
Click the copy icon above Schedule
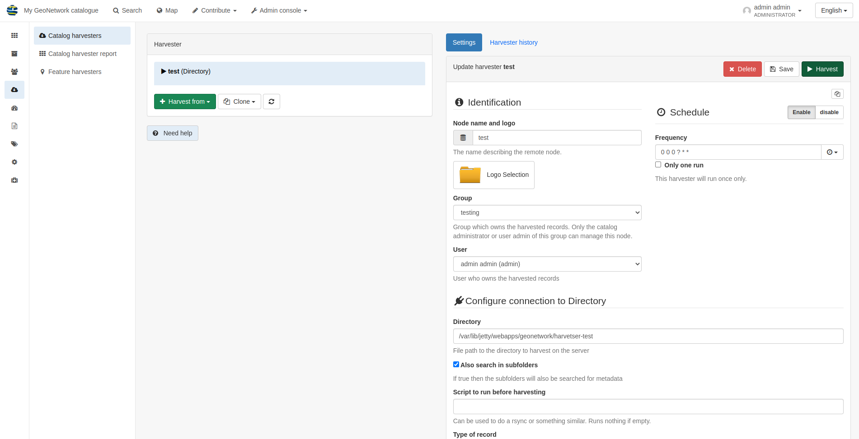coord(837,94)
